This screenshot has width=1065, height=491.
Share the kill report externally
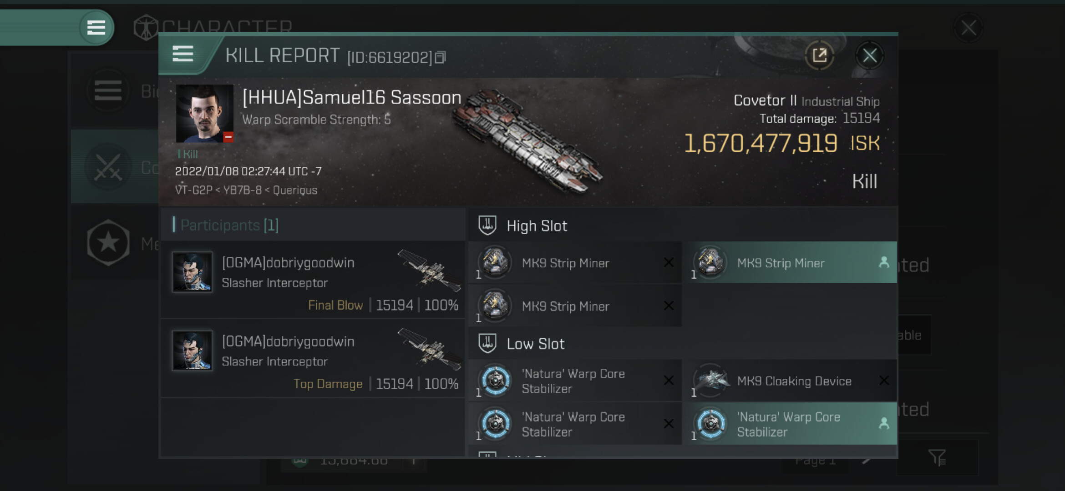(x=819, y=56)
